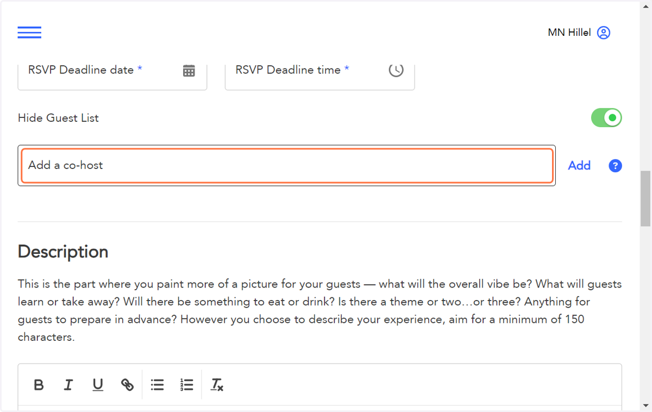Click the scrollbar down arrow
The width and height of the screenshot is (652, 412).
coord(645,405)
